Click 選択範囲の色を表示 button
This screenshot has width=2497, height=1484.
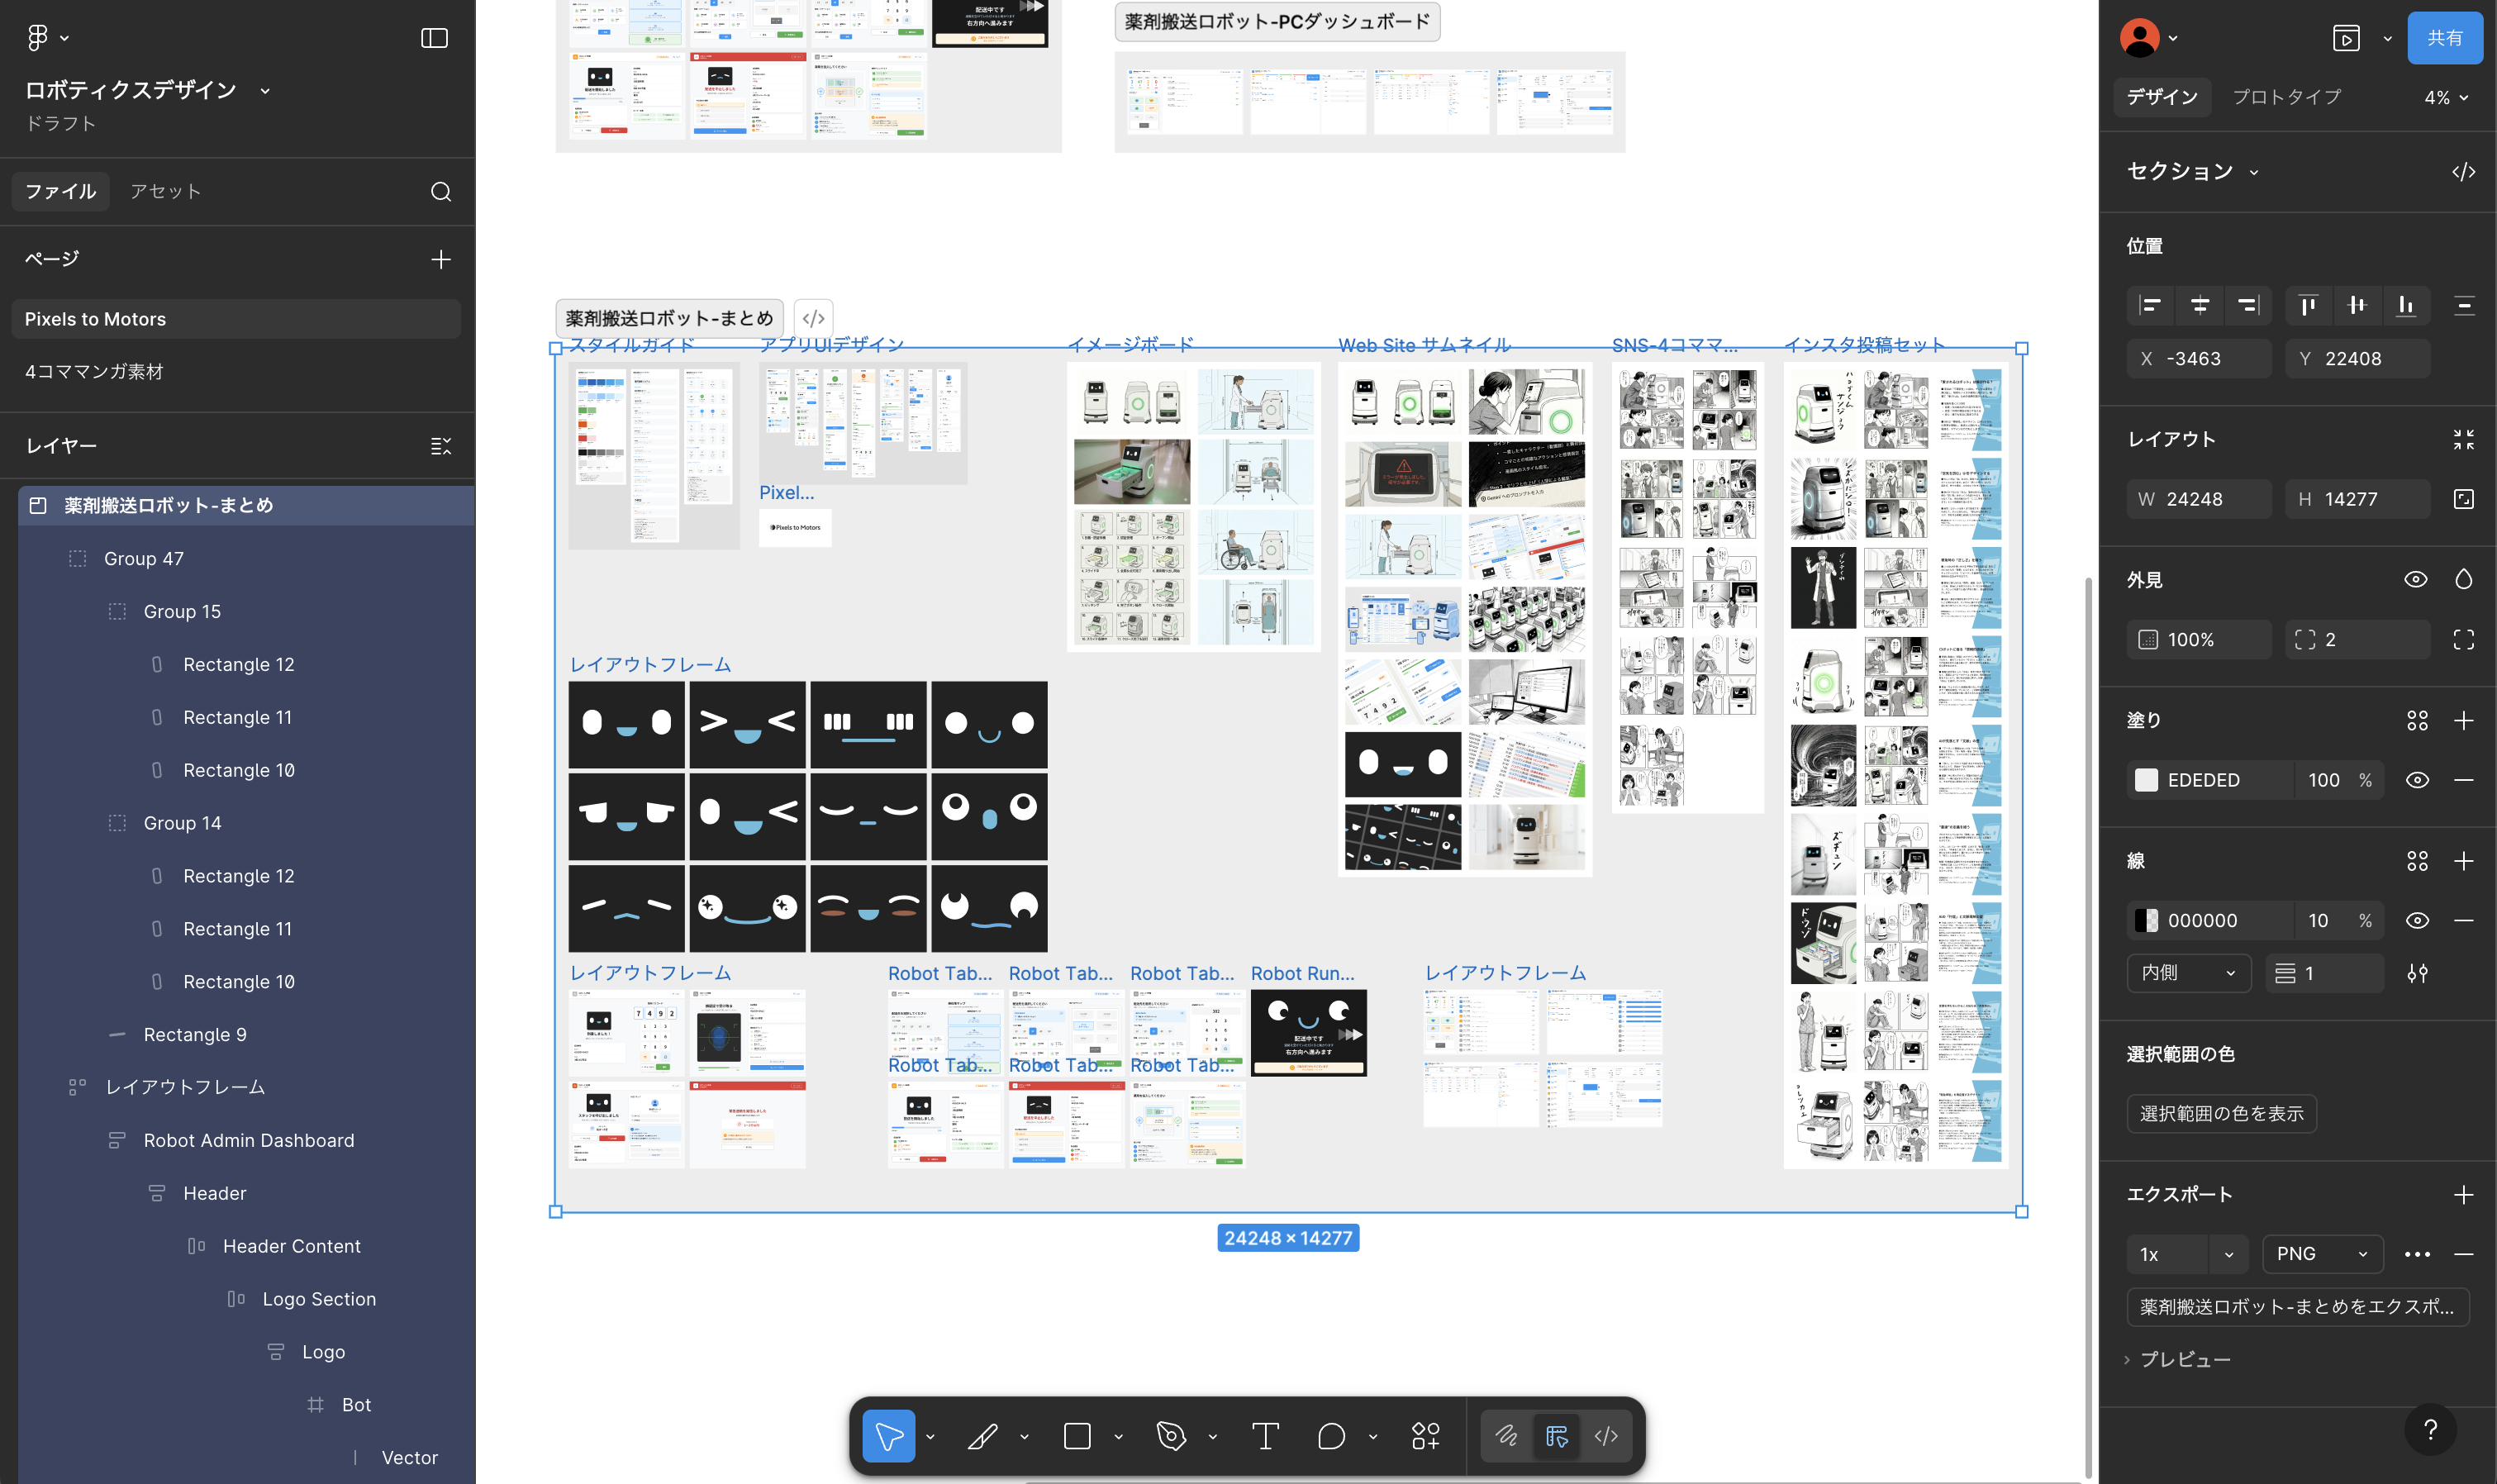[x=2221, y=1113]
